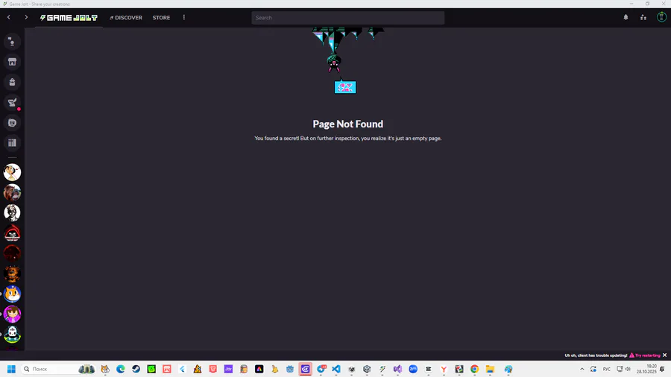Open the volume control in tray

point(629,369)
